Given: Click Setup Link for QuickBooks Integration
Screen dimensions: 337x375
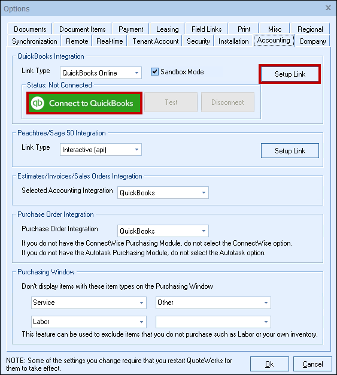Looking at the screenshot, I should pos(290,74).
